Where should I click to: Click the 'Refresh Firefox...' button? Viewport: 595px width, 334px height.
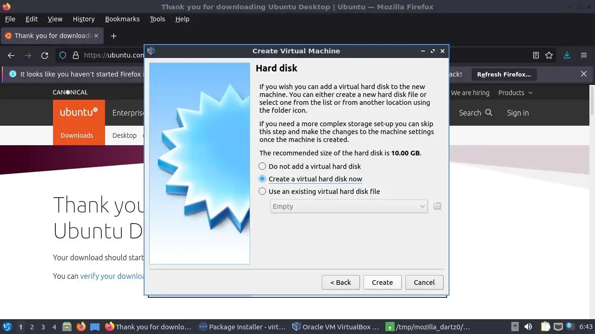tap(504, 74)
